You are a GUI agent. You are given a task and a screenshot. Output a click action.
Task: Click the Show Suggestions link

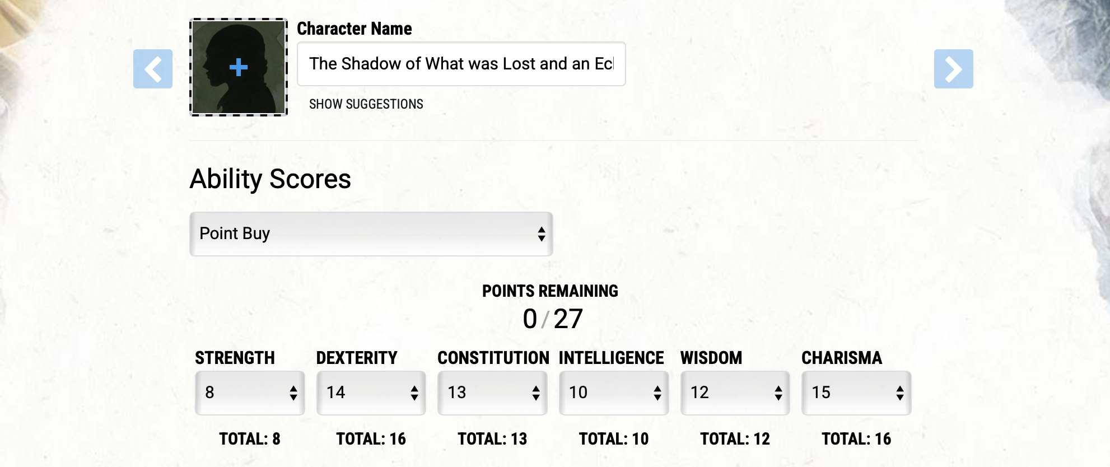pos(366,104)
